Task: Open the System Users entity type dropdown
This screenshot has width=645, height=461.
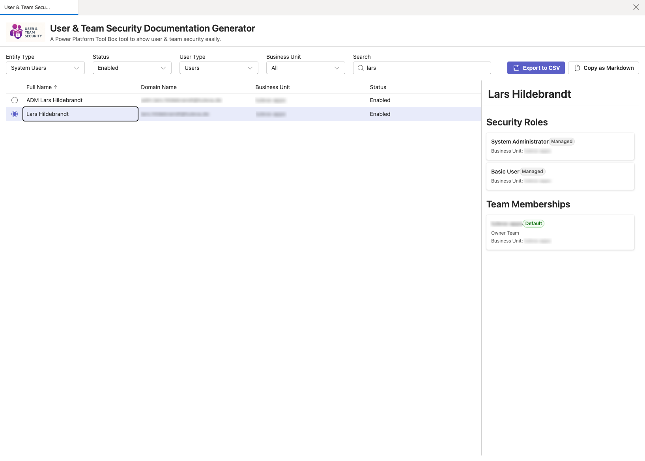Action: [45, 68]
